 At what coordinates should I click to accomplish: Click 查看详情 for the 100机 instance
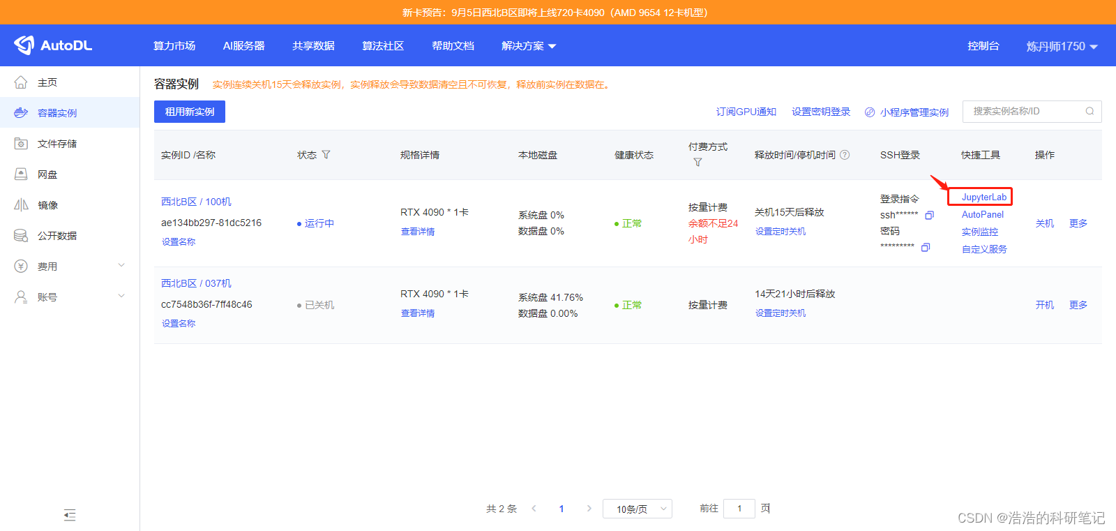tap(418, 232)
